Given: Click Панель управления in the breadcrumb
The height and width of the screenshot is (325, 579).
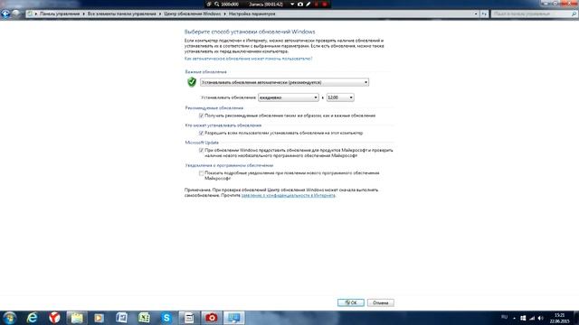Looking at the screenshot, I should (x=60, y=14).
